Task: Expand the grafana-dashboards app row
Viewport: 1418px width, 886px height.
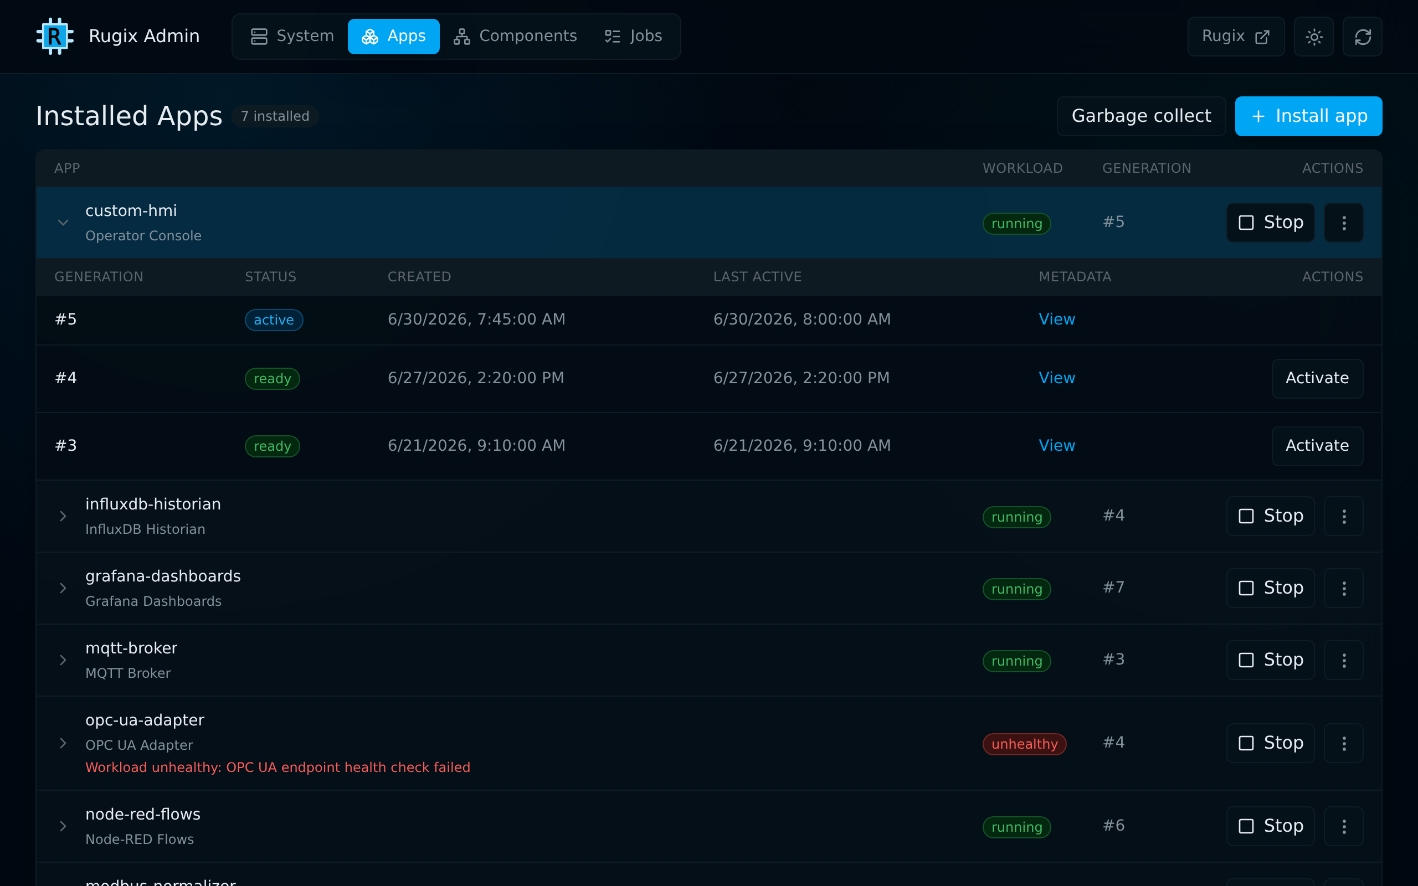Action: (63, 588)
